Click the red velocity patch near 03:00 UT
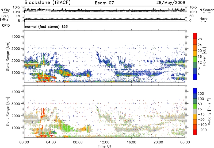The height and width of the screenshot is (148, 214). point(43,113)
